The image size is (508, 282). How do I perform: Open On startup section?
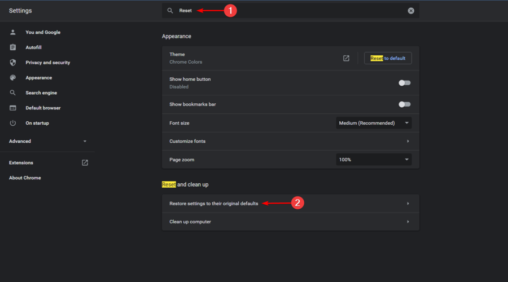(x=37, y=123)
